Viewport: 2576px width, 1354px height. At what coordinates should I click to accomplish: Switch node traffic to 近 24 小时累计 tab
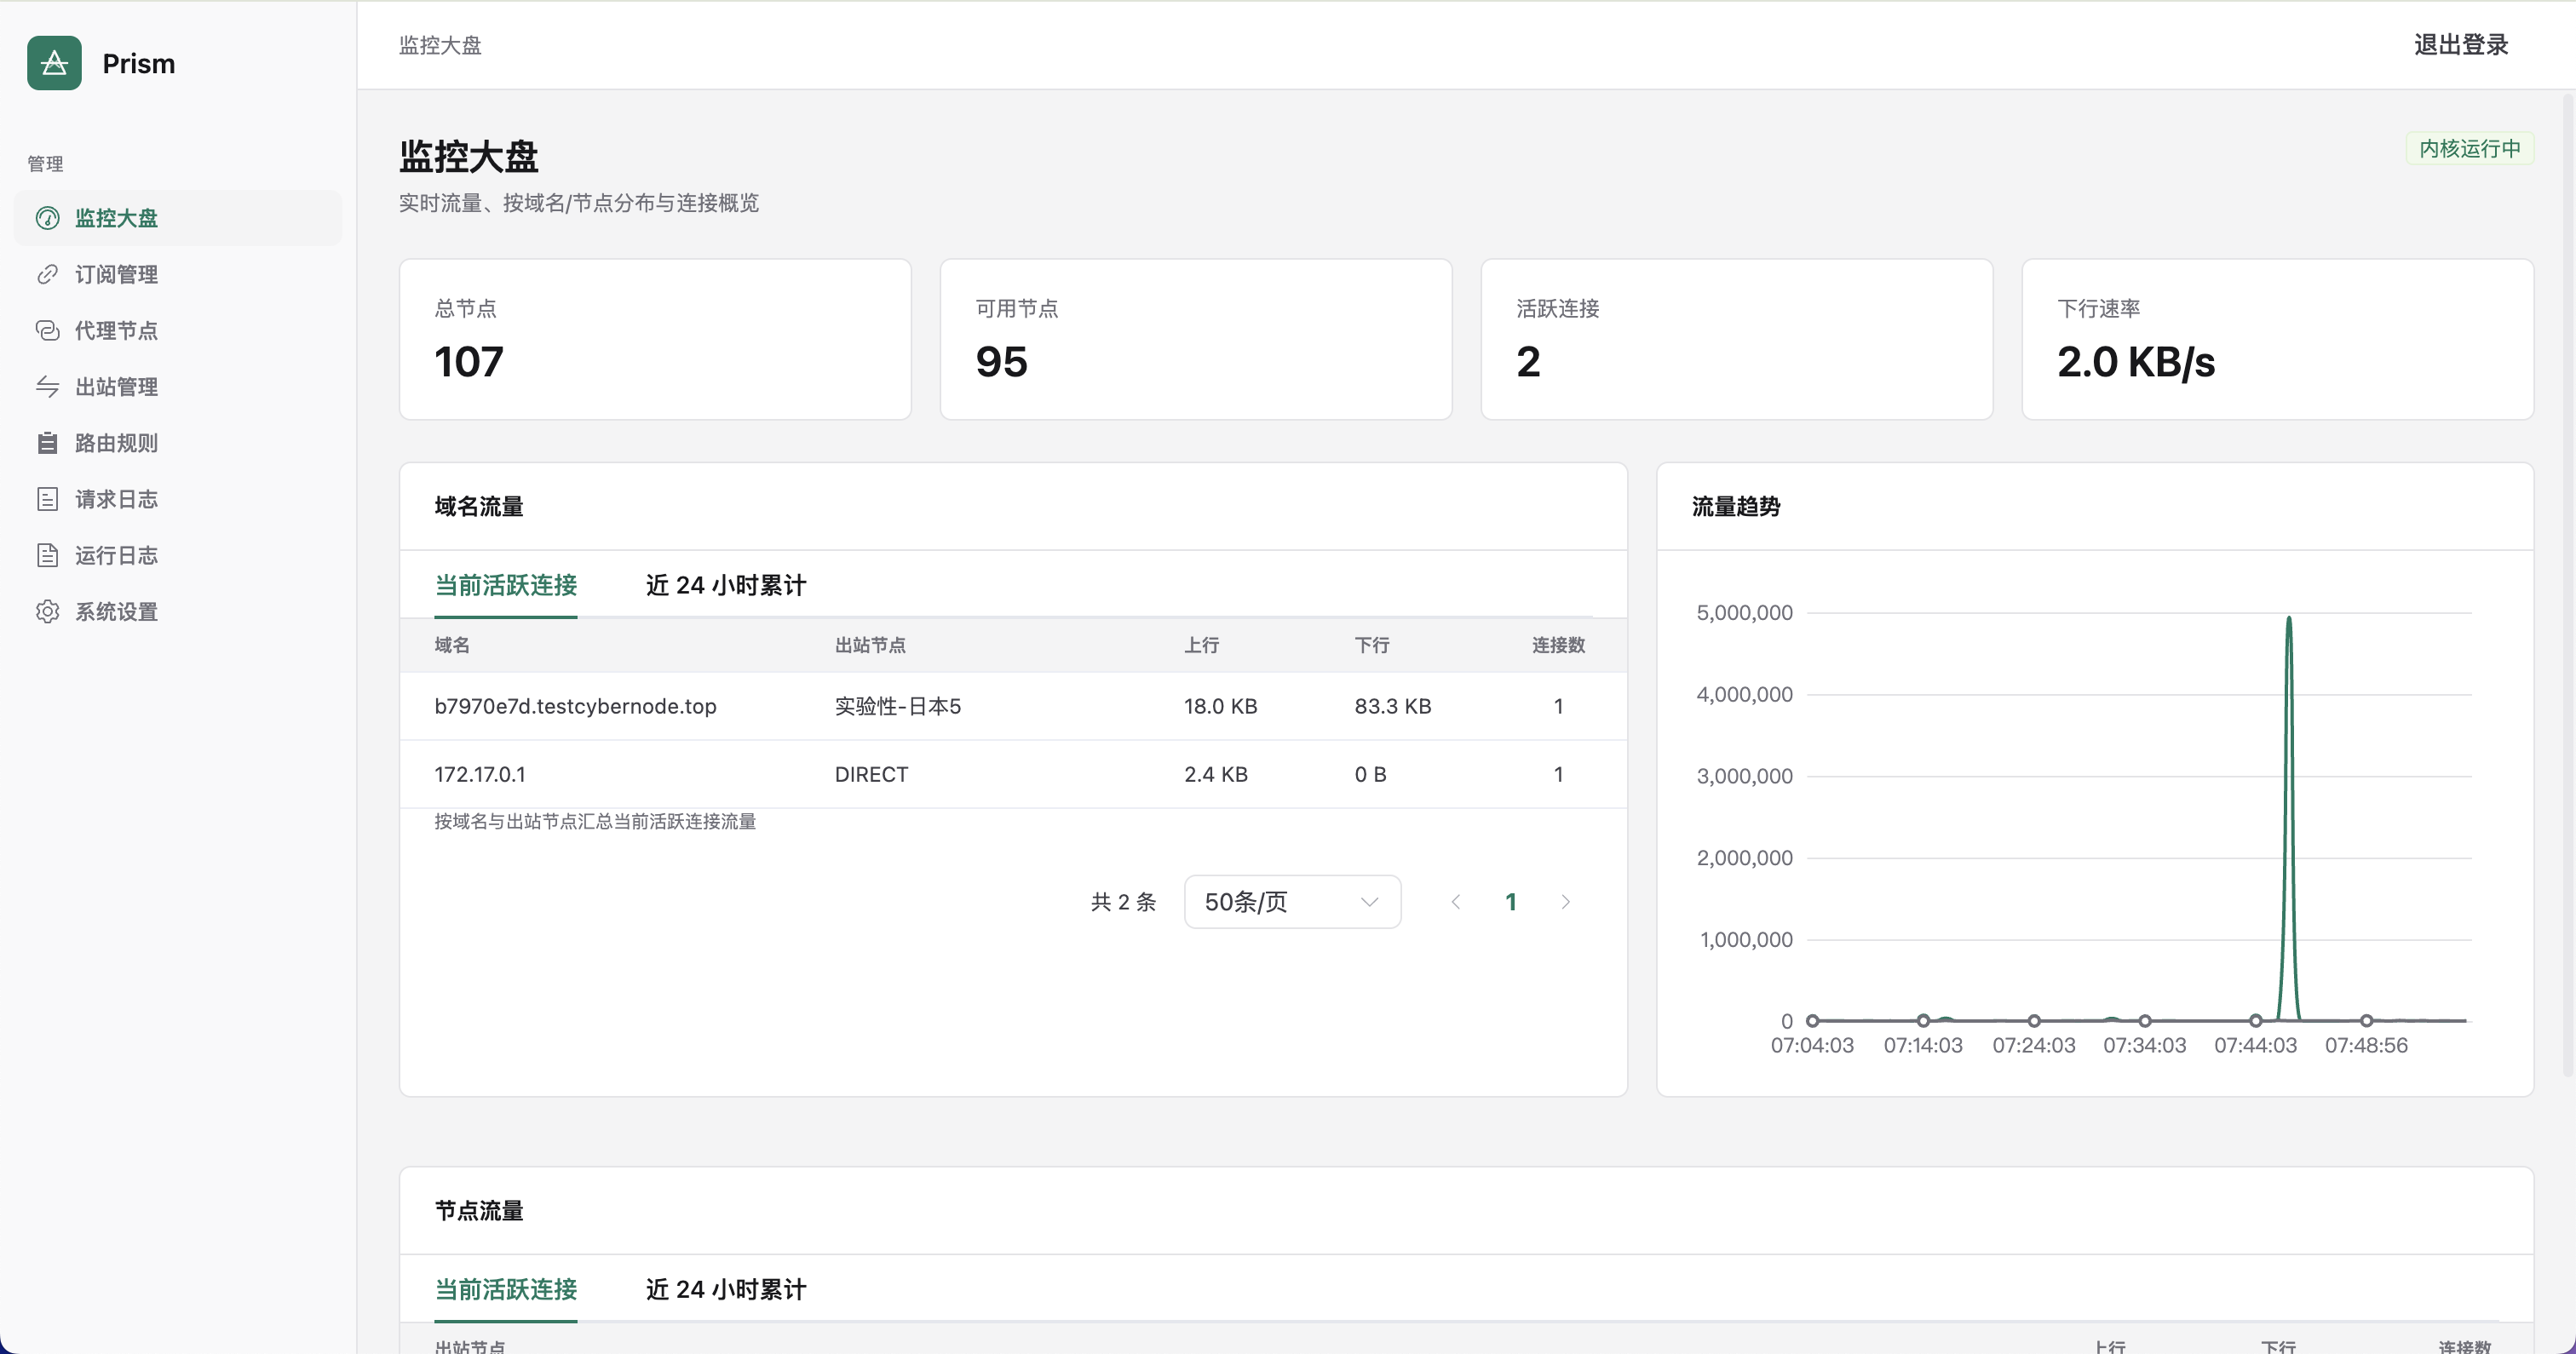[726, 1289]
